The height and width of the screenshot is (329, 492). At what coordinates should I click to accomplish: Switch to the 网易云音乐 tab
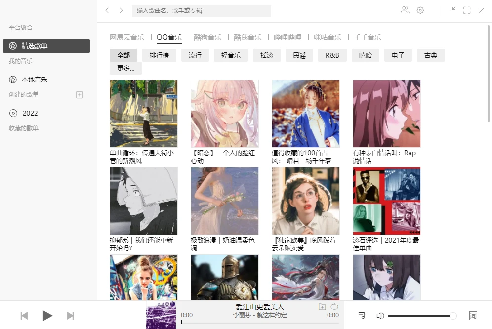pyautogui.click(x=127, y=37)
